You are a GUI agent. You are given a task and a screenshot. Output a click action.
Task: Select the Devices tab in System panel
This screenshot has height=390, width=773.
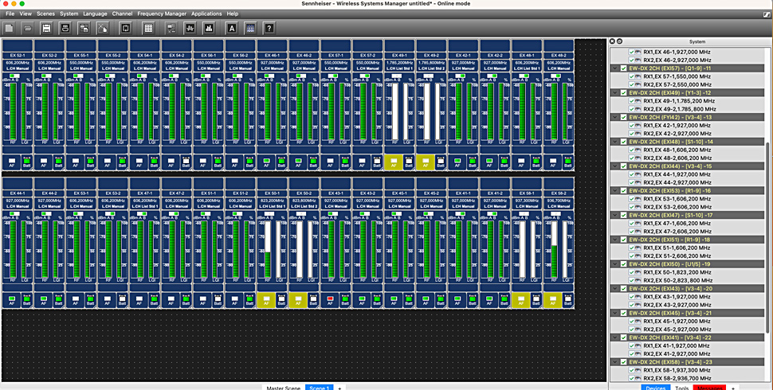tap(655, 387)
